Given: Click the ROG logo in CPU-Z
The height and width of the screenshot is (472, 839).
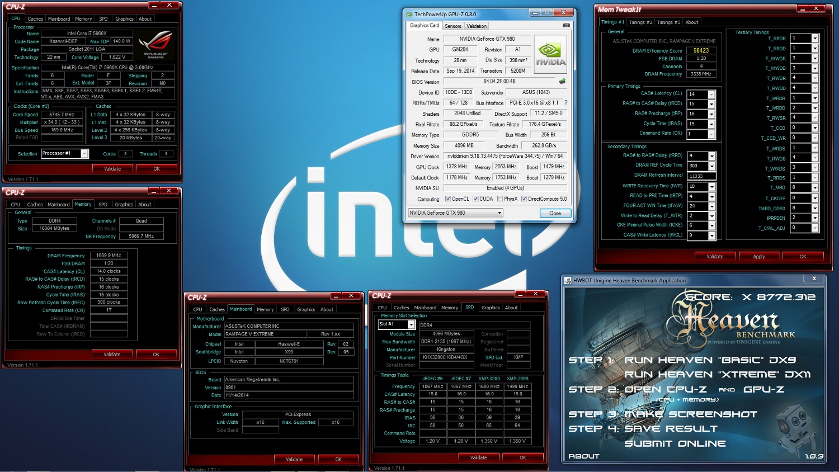Looking at the screenshot, I should click(x=155, y=45).
